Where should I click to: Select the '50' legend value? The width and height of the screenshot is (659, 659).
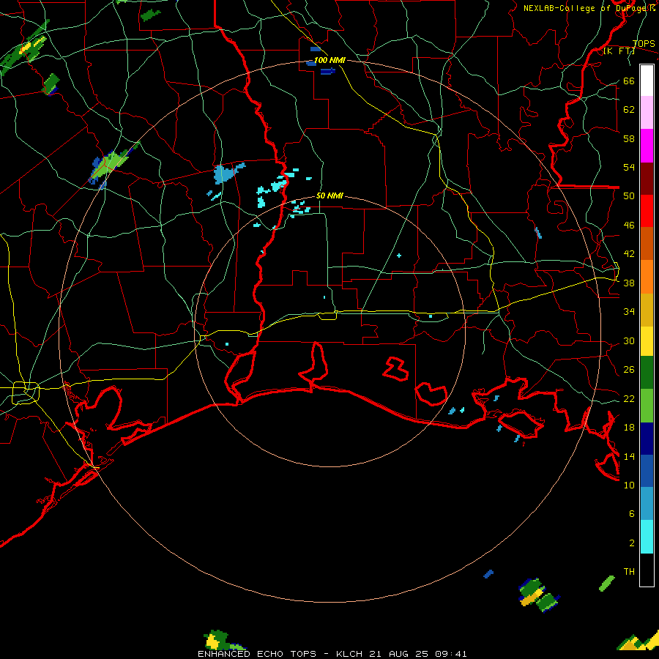pos(629,196)
